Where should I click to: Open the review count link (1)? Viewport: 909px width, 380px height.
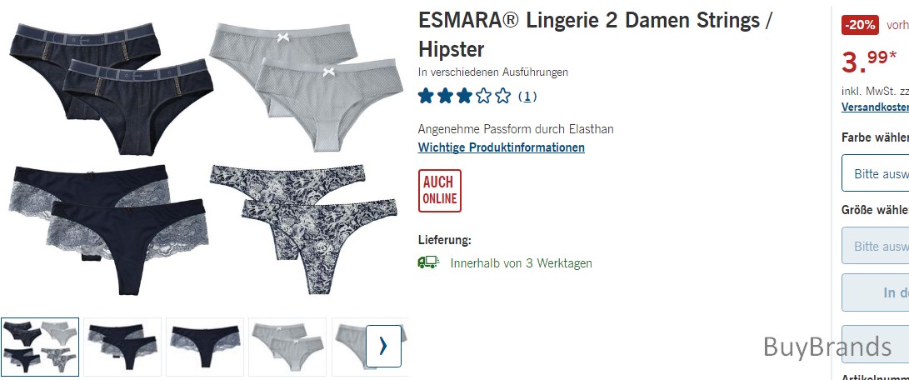[527, 97]
